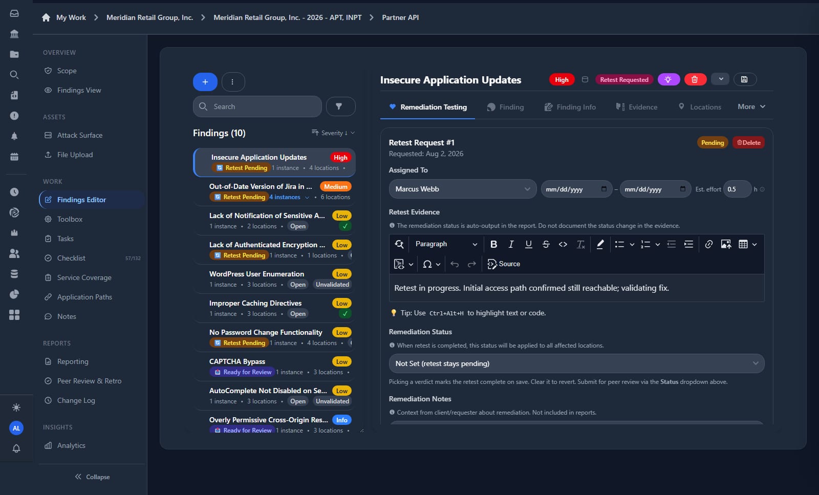Click the blue add finding plus button
The width and height of the screenshot is (819, 495).
205,82
